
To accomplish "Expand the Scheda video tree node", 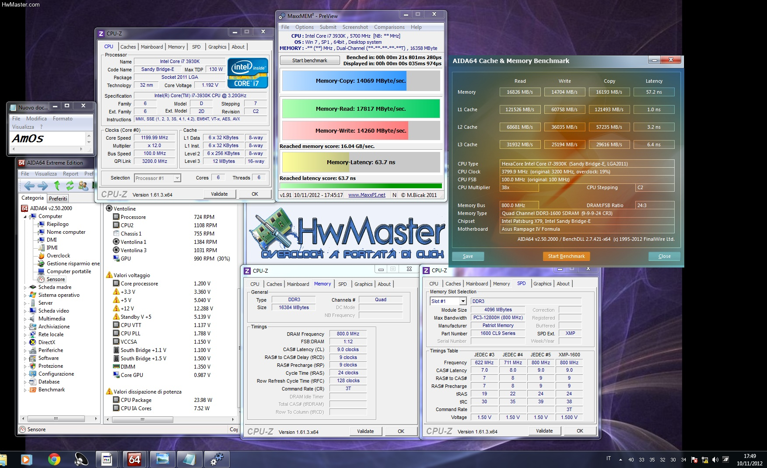I will (25, 311).
